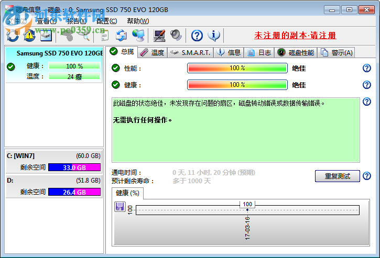The image size is (380, 258).
Task: Select the 总揽 overview tab
Action: pyautogui.click(x=122, y=52)
